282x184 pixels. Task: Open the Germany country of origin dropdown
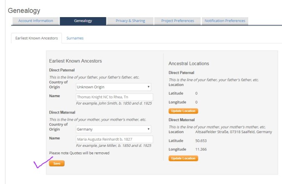[x=113, y=129]
